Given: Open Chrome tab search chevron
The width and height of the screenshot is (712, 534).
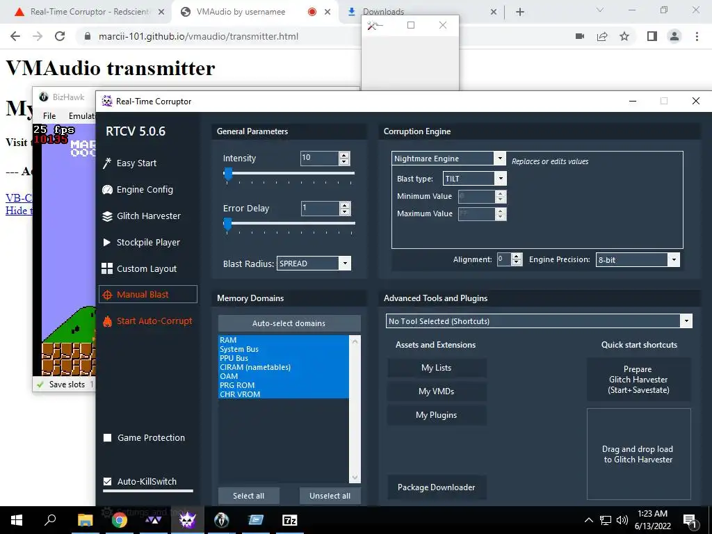Looking at the screenshot, I should 600,10.
